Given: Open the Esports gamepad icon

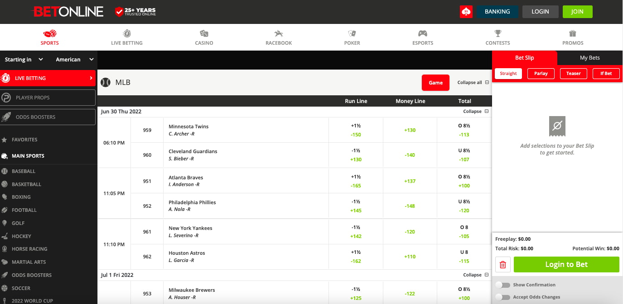Looking at the screenshot, I should (422, 34).
